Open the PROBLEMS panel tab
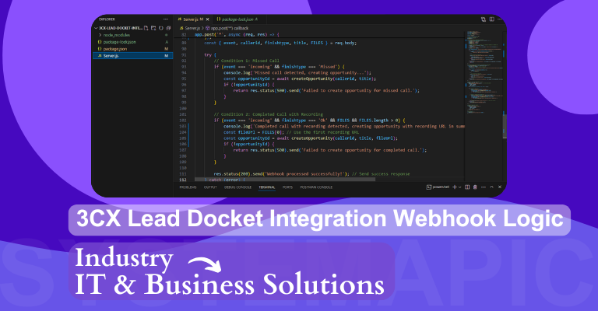The width and height of the screenshot is (598, 311). [x=188, y=187]
